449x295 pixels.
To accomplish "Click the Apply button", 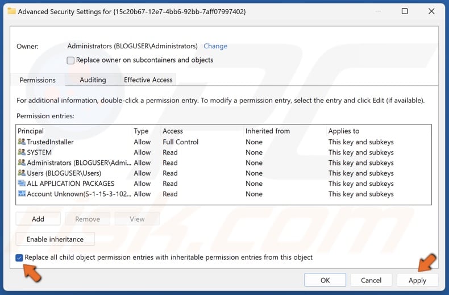I will 418,280.
